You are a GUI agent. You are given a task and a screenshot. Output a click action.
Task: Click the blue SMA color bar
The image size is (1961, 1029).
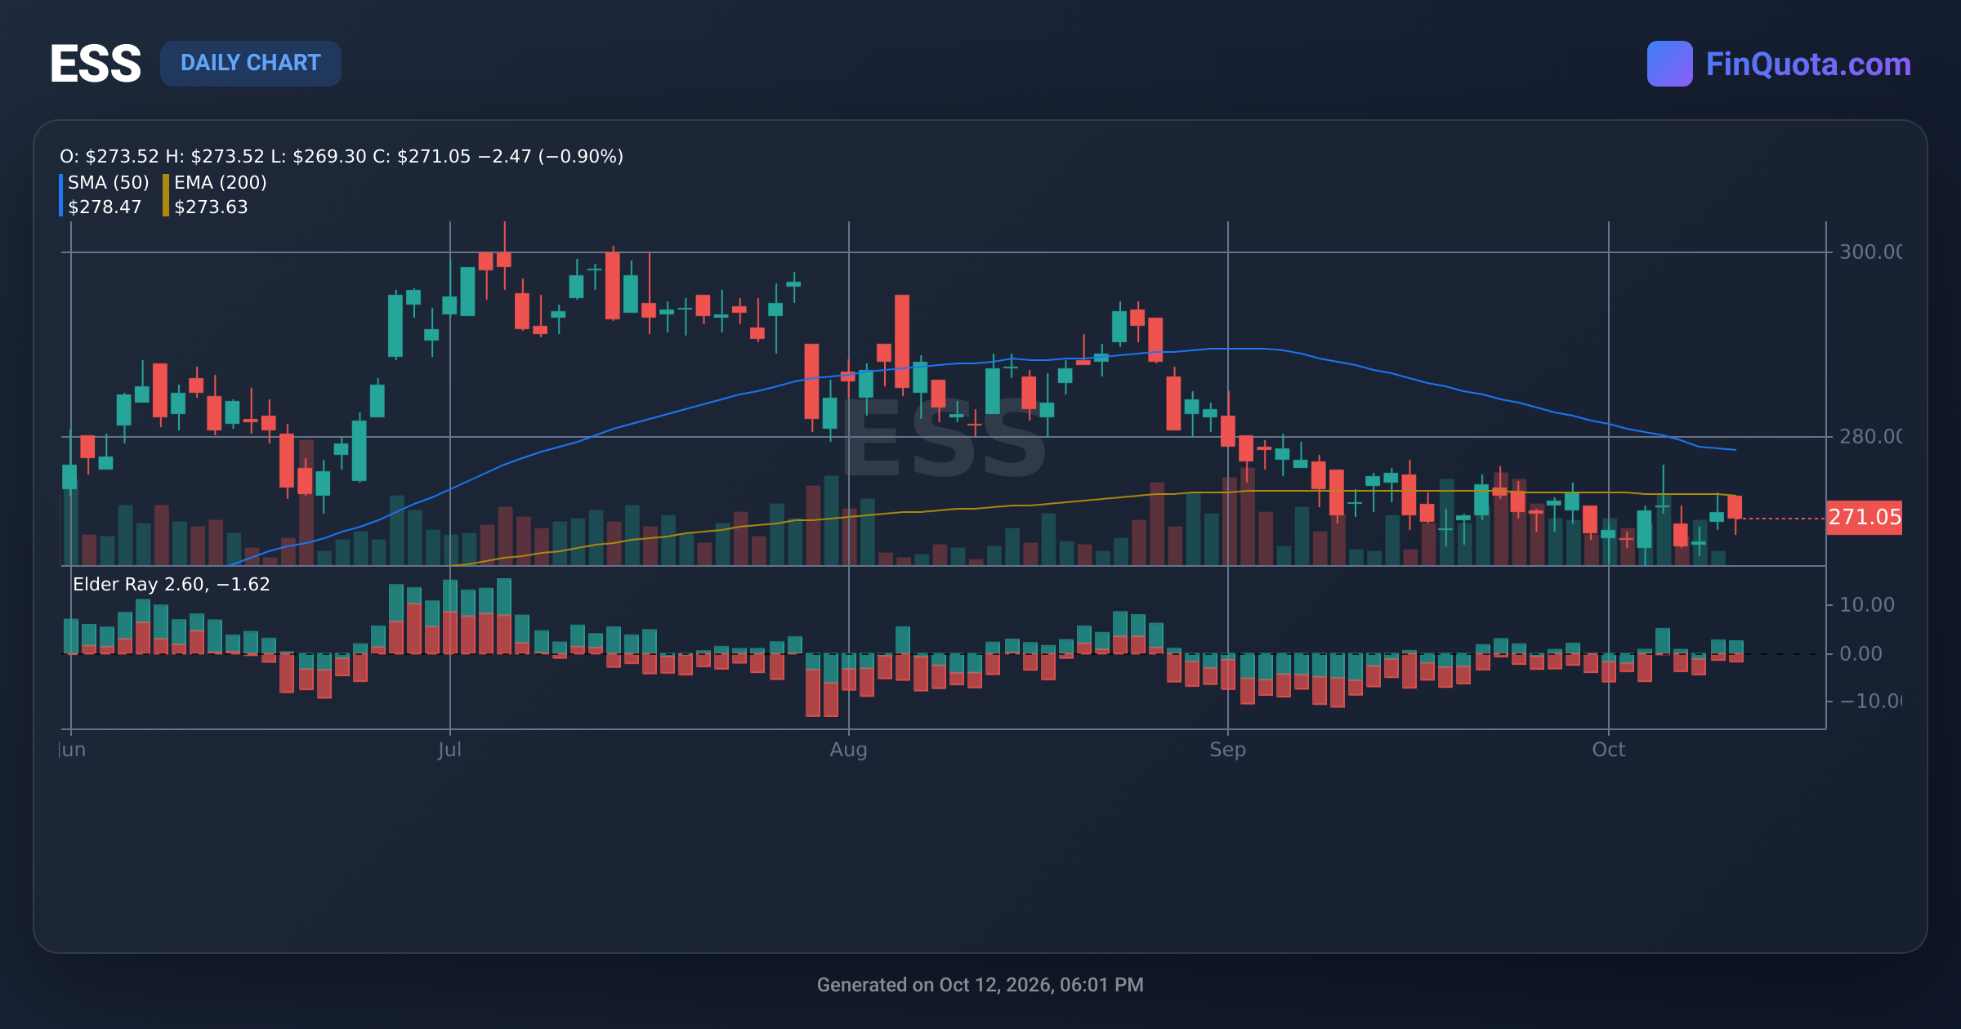pyautogui.click(x=61, y=195)
